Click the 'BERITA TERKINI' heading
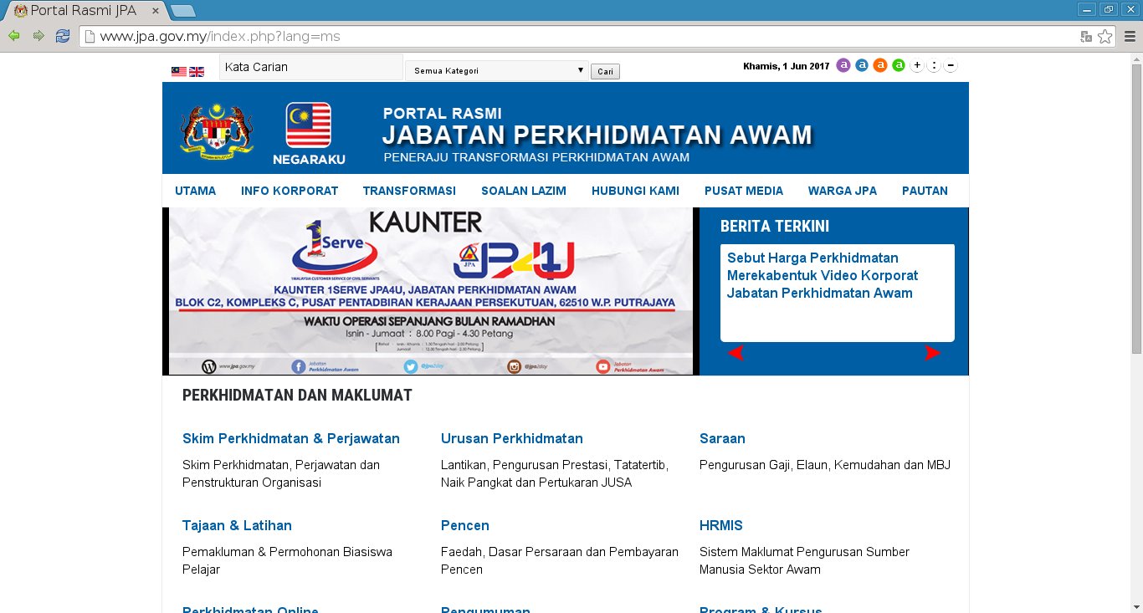This screenshot has height=613, width=1143. pos(775,226)
